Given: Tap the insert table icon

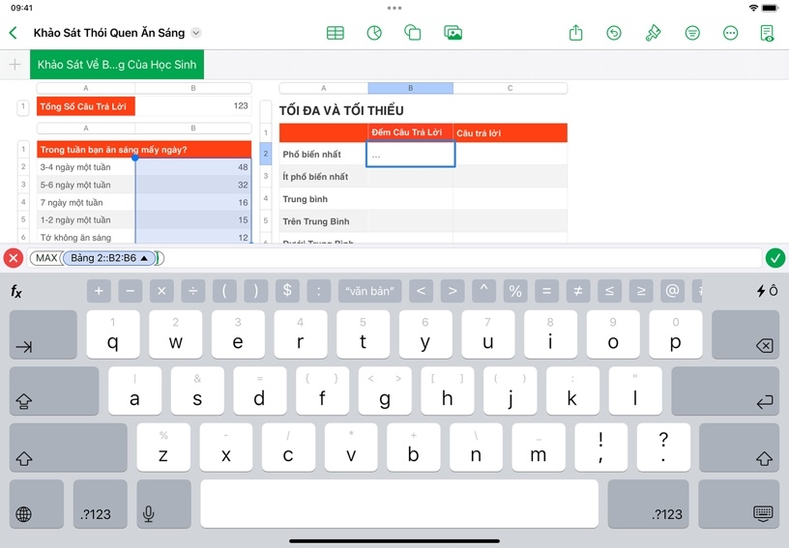Looking at the screenshot, I should point(336,33).
